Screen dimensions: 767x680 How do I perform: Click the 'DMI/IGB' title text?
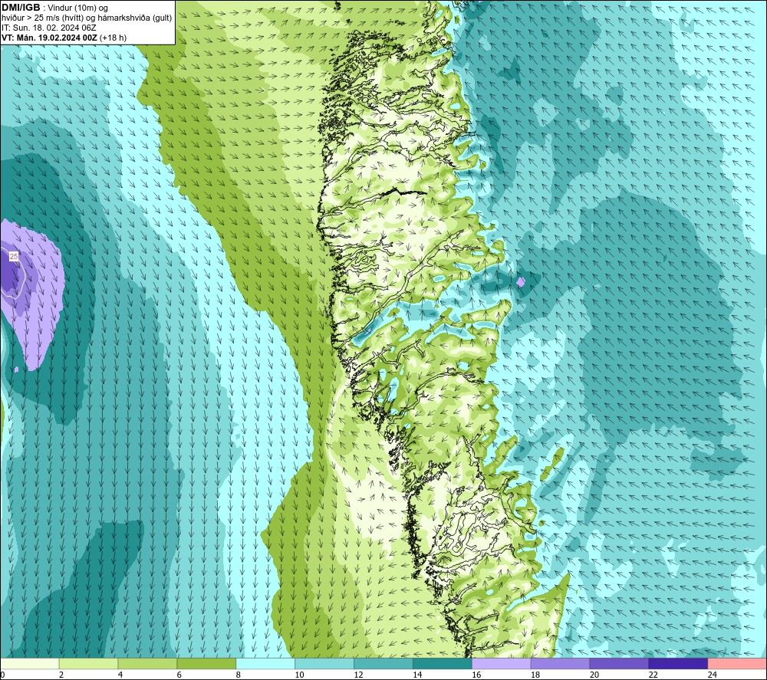tap(21, 8)
